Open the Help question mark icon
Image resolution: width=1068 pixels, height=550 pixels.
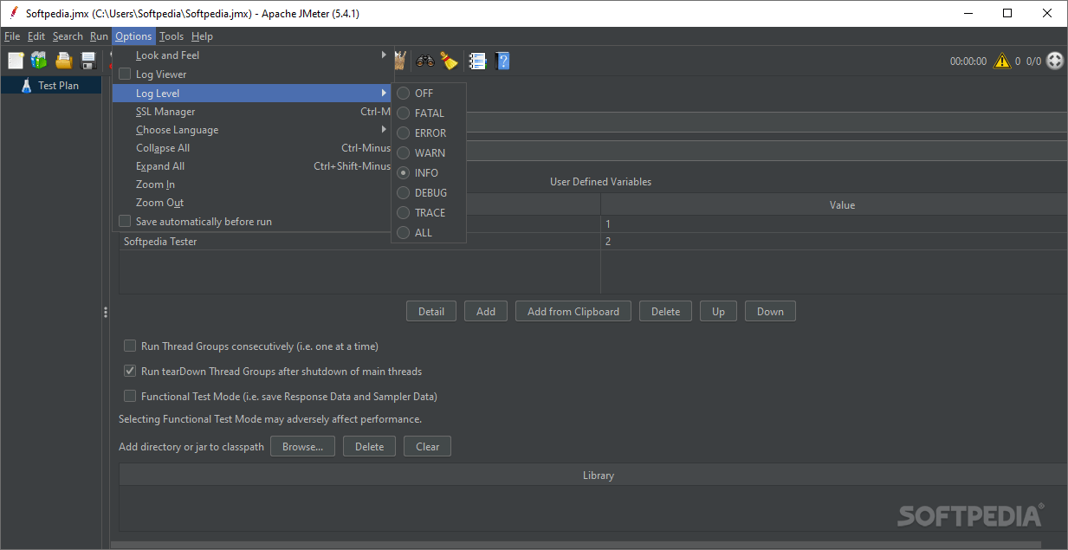(x=502, y=61)
